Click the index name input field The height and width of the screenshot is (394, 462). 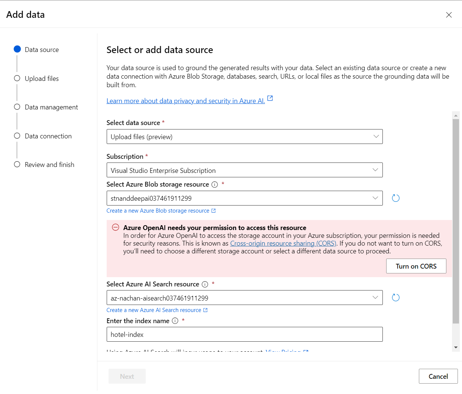pos(244,334)
